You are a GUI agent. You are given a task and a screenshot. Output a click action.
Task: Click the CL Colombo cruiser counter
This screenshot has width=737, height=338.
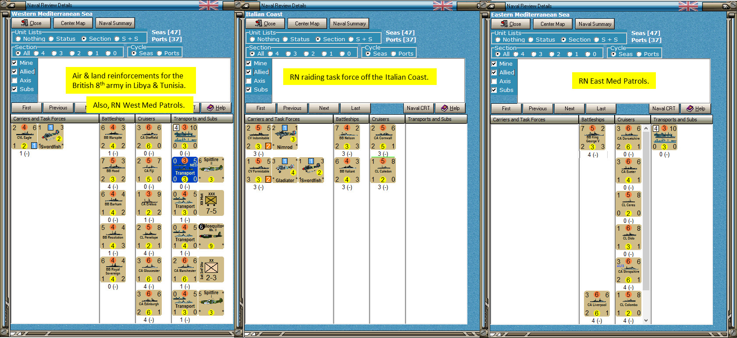coord(629,304)
